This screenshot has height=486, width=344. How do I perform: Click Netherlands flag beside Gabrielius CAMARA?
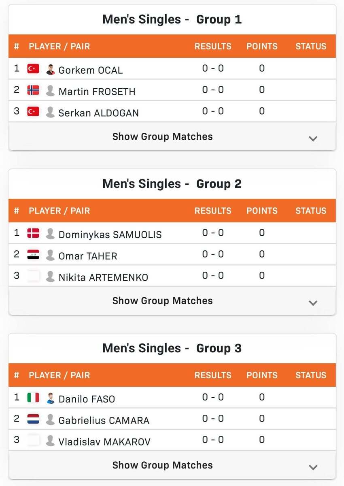coord(33,419)
